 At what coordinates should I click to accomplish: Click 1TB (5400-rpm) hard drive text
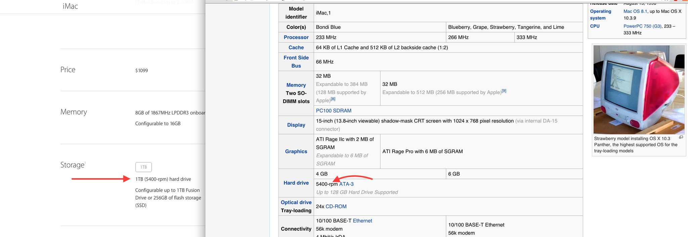[x=163, y=179]
